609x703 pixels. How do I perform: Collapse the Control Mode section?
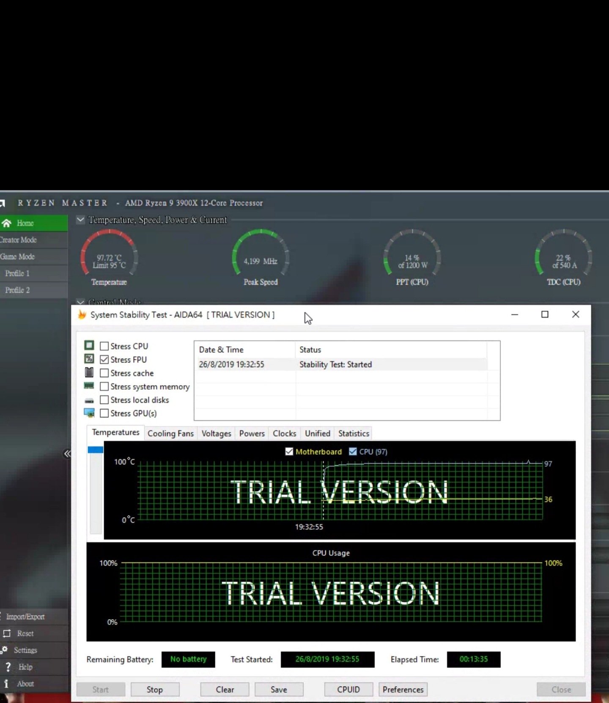click(80, 302)
